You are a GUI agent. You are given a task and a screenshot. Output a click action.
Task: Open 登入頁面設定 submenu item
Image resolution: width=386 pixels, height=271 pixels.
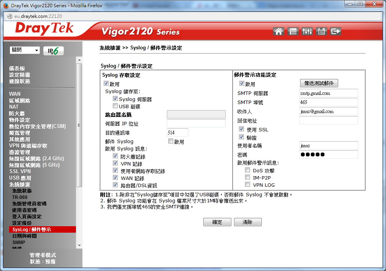[27, 216]
